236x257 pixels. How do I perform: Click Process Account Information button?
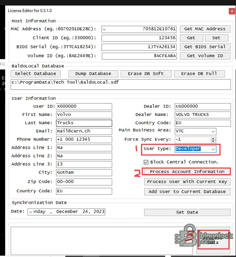click(x=187, y=172)
